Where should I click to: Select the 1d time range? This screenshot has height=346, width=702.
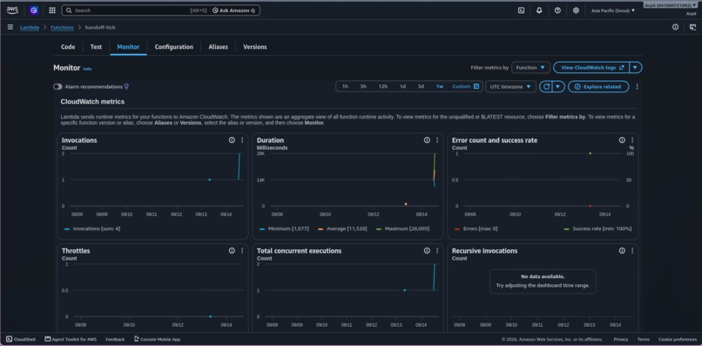pyautogui.click(x=402, y=86)
